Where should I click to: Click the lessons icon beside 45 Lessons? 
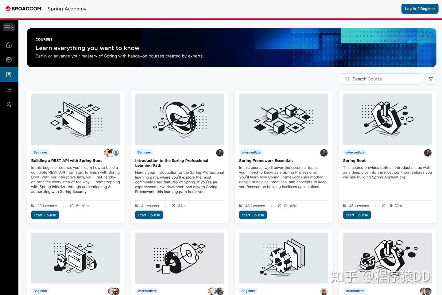tap(345, 206)
